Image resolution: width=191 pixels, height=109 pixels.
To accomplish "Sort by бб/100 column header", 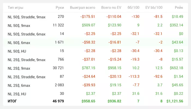I will click(133, 8).
